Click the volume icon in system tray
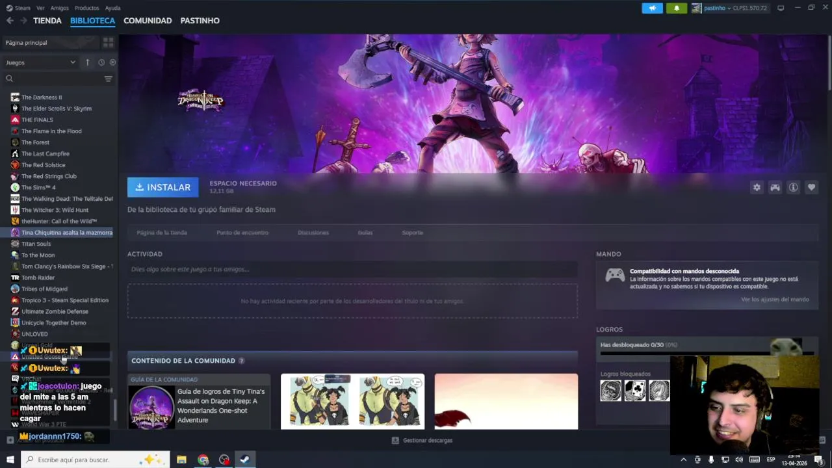Viewport: 832px width, 468px height. 739,460
